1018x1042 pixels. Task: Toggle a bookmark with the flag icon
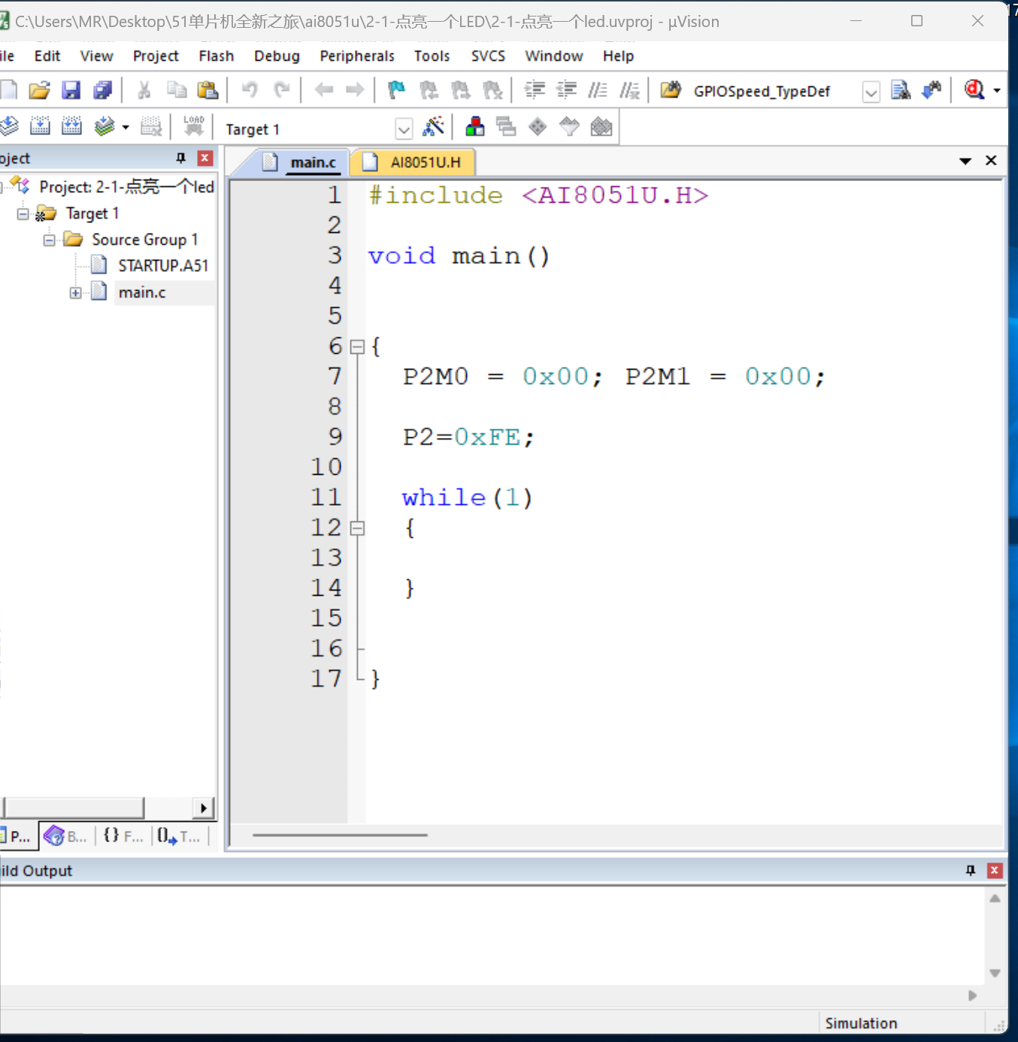pyautogui.click(x=395, y=90)
